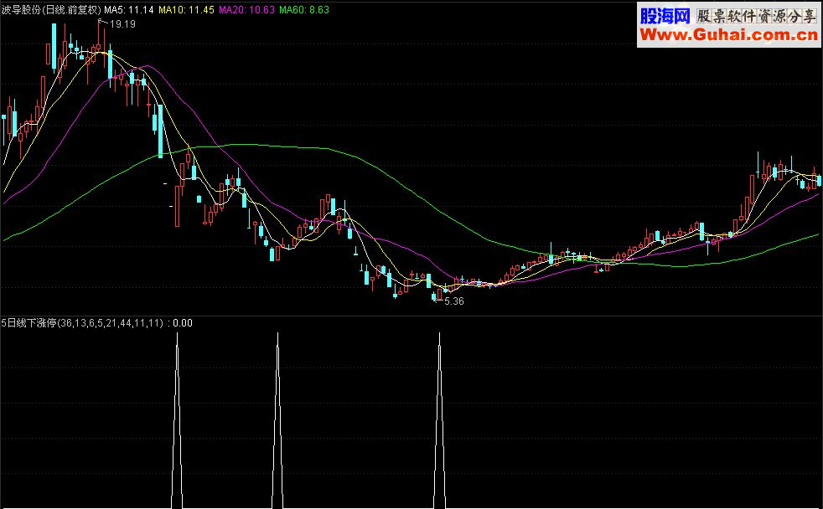Select the MA5: 11.14 label

coord(128,9)
